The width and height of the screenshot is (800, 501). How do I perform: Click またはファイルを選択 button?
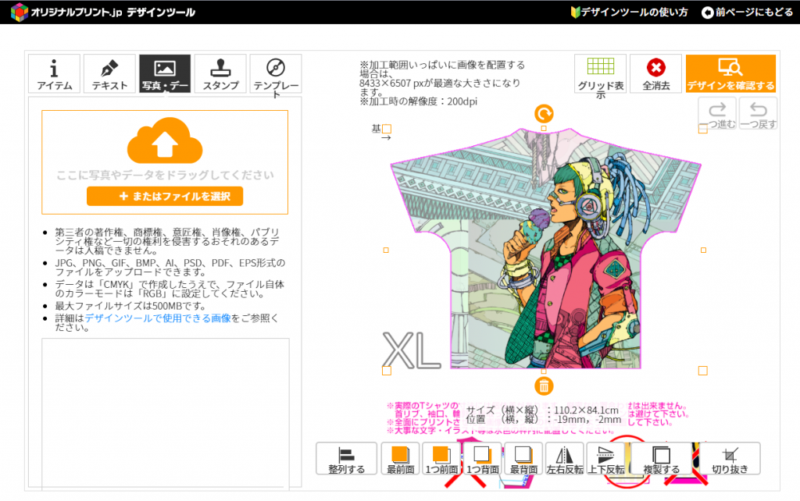click(x=165, y=196)
